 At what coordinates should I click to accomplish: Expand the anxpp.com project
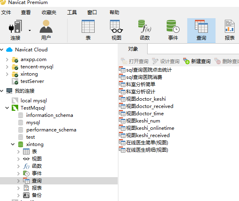click(7, 59)
